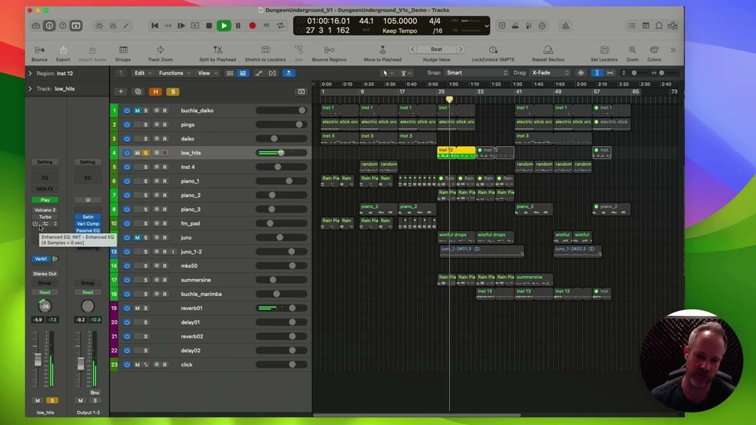
Task: Click Move to Playhead icon
Action: pyautogui.click(x=382, y=50)
